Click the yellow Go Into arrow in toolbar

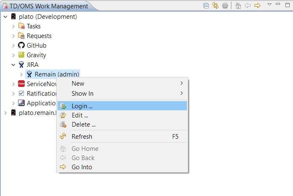pyautogui.click(x=257, y=6)
